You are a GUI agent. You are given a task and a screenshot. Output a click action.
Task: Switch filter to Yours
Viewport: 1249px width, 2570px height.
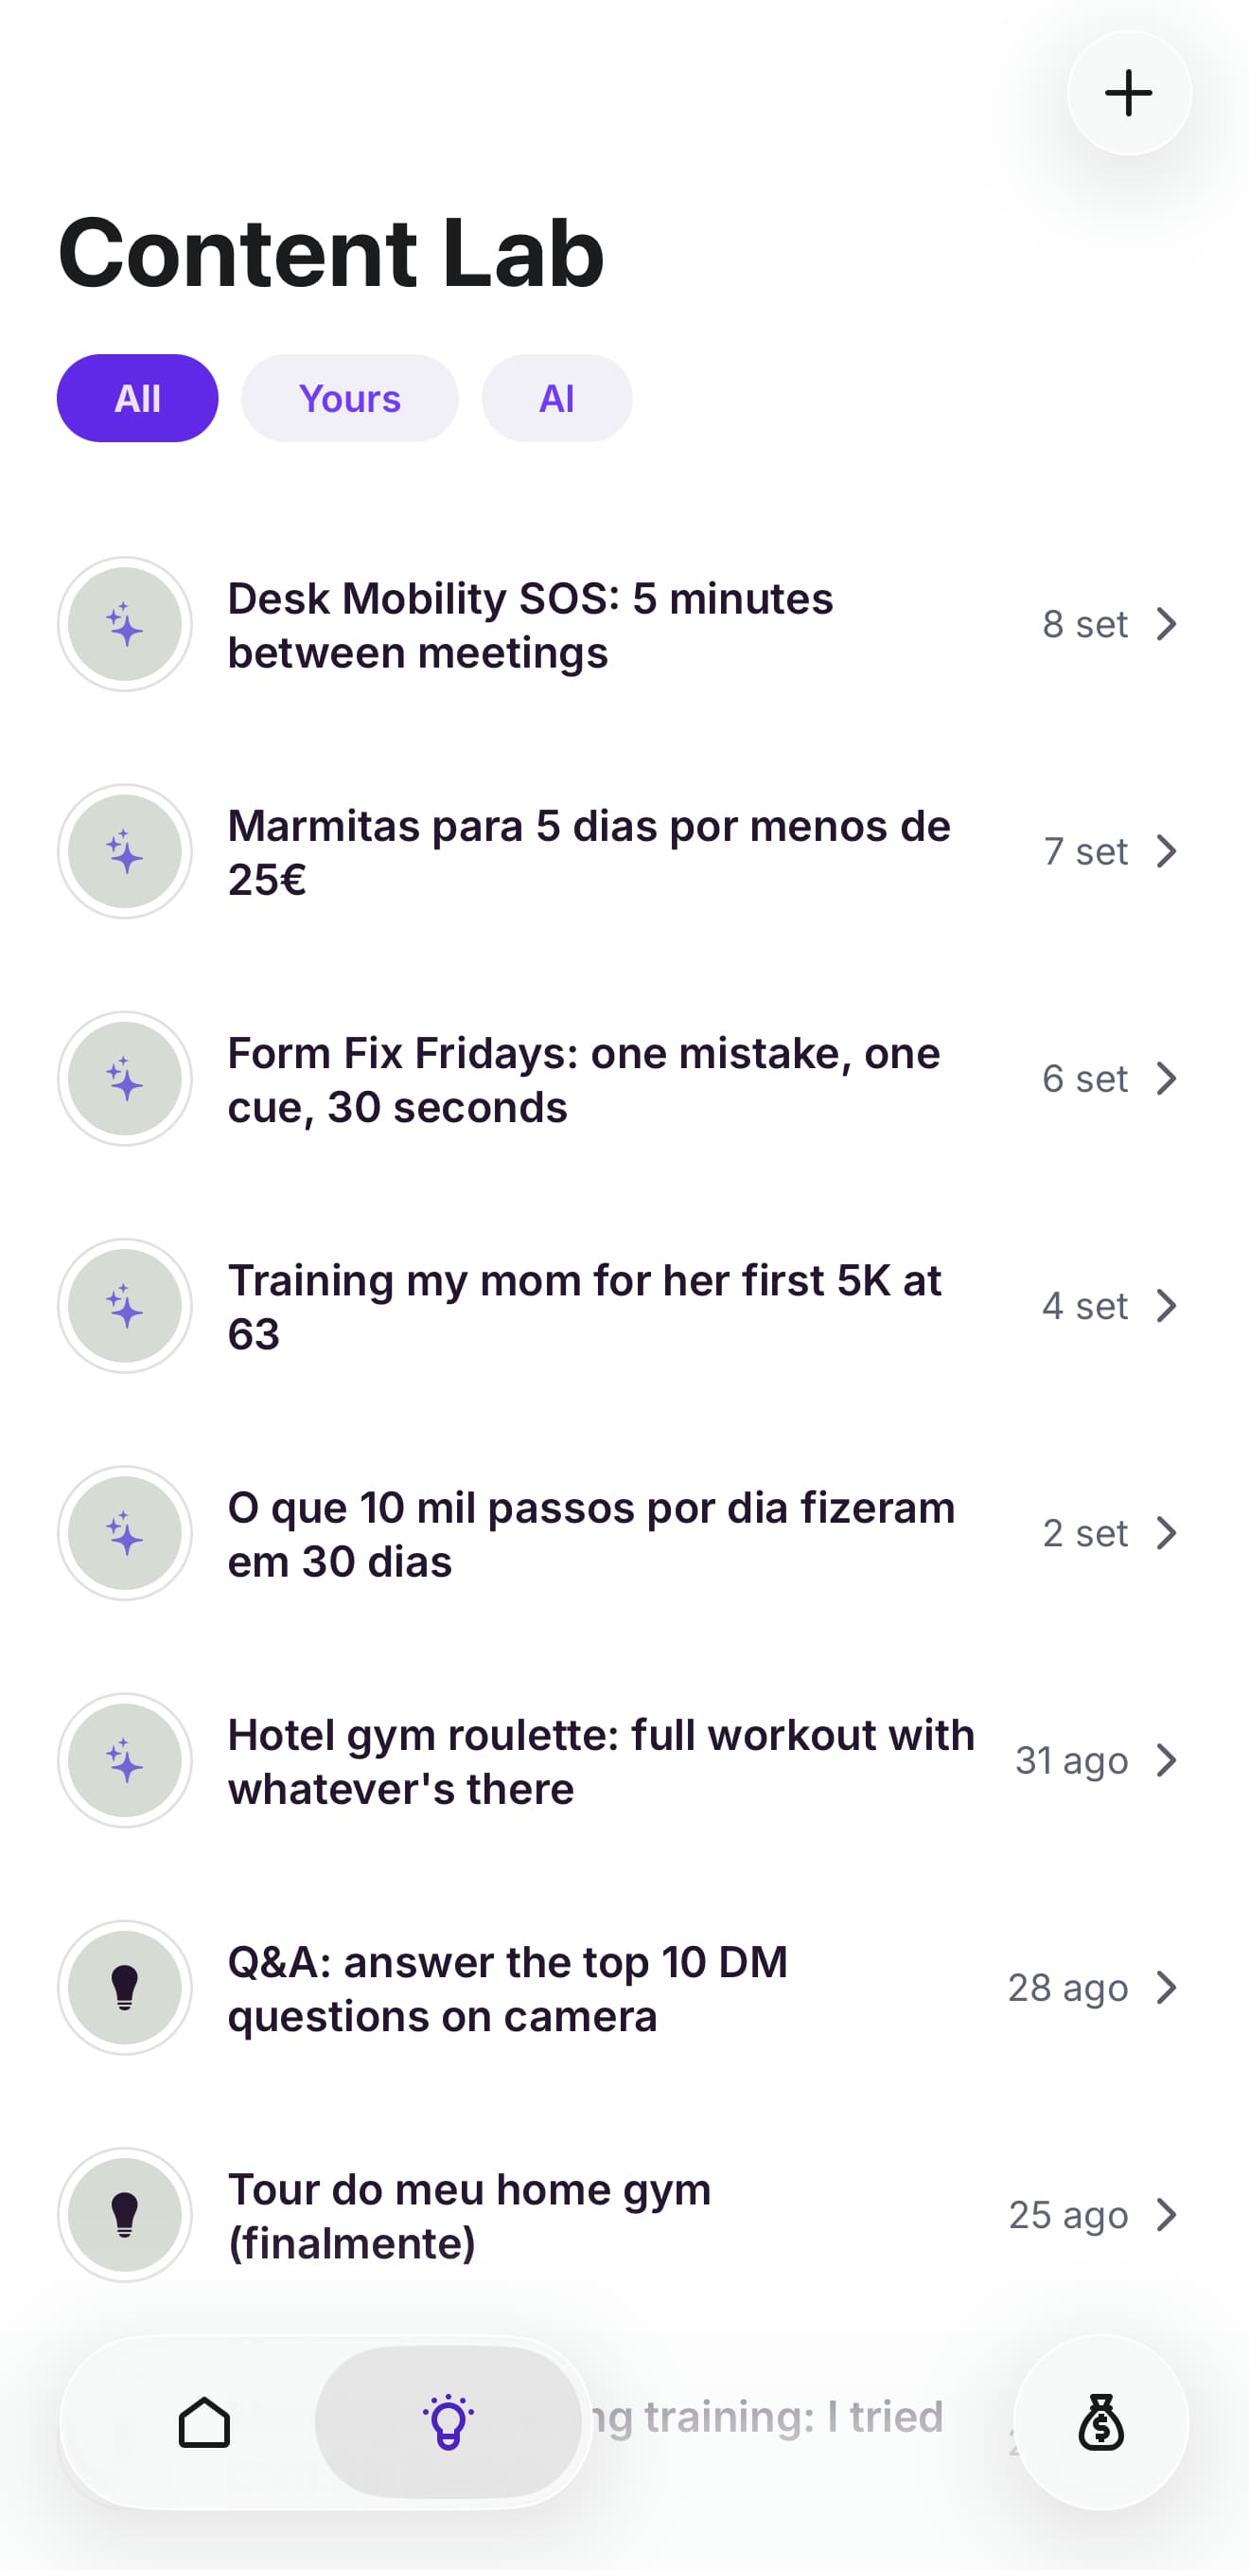point(350,398)
